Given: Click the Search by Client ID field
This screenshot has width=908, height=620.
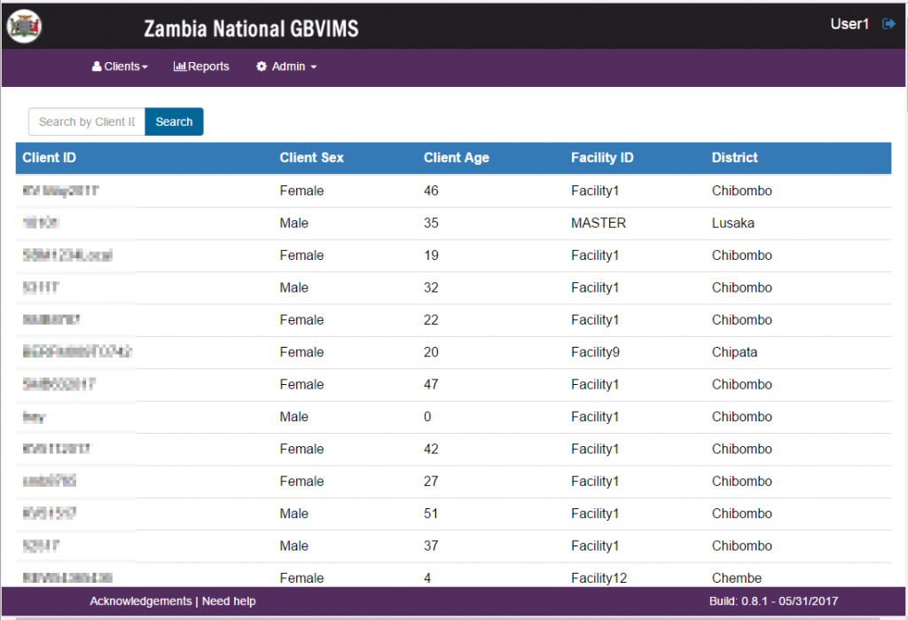Looking at the screenshot, I should (86, 122).
